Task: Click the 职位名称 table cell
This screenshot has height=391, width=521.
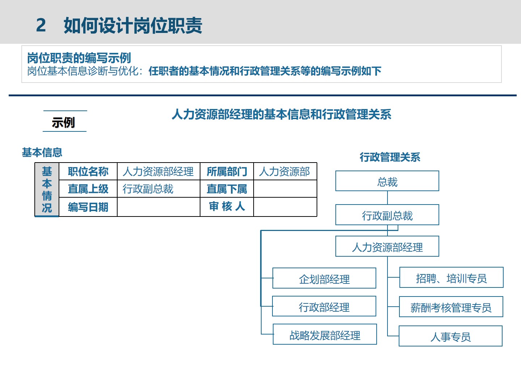Action: (x=88, y=171)
